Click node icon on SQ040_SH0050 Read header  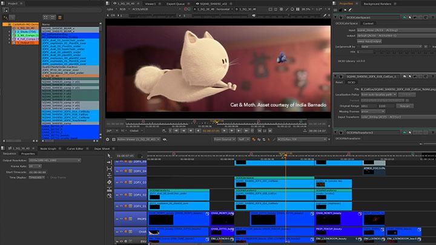tap(341, 76)
